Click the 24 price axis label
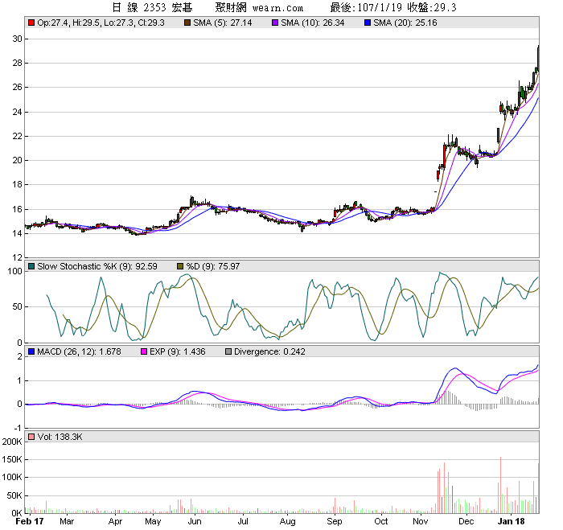The height and width of the screenshot is (530, 563). (17, 112)
